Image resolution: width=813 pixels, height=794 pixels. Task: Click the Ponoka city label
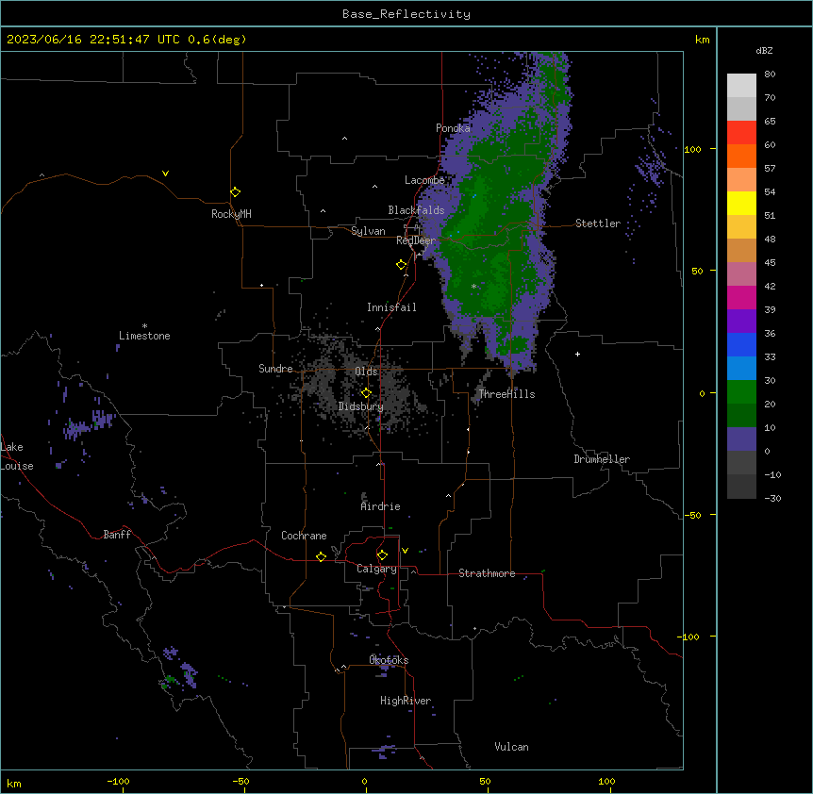pos(453,128)
